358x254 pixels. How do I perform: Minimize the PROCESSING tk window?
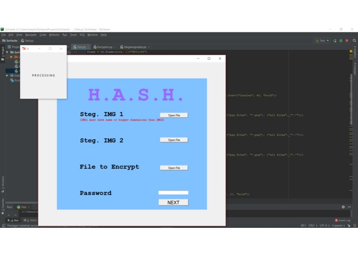[39, 48]
